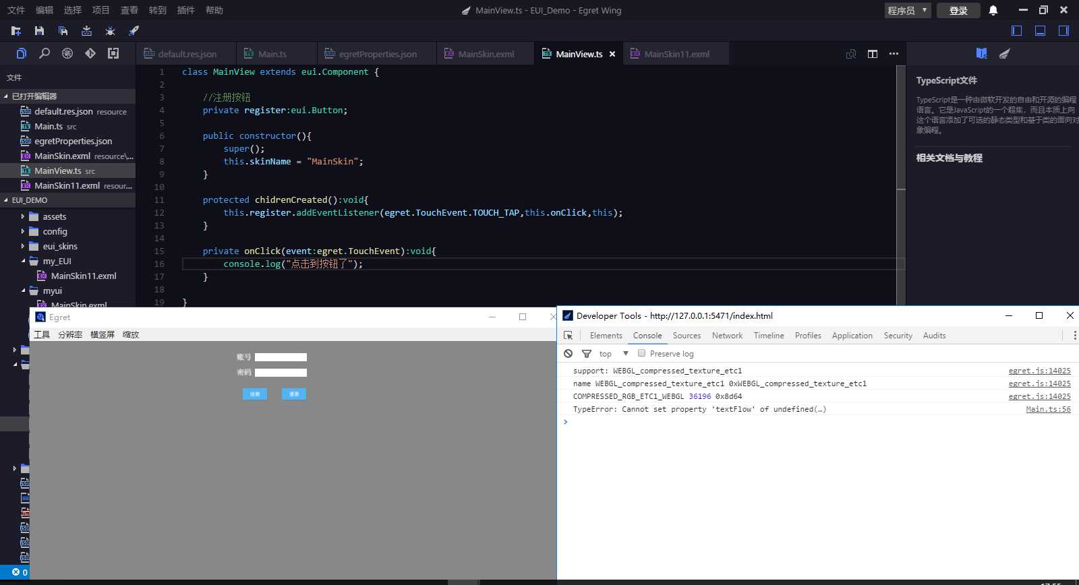Click the debug bug toolbar icon
Screen dimensions: 1079x585
110,31
